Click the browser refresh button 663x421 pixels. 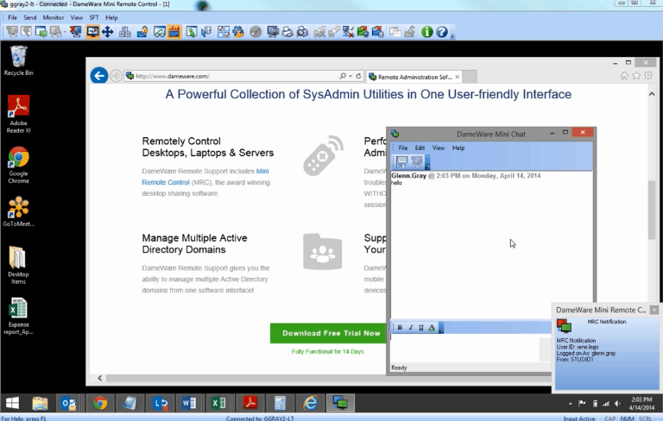pos(358,76)
